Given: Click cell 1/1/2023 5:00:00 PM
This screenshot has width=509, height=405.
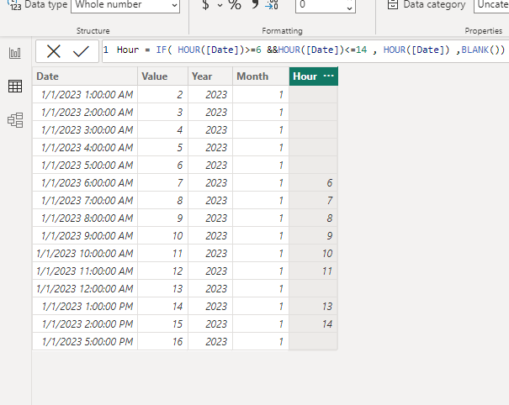Looking at the screenshot, I should (x=85, y=341).
